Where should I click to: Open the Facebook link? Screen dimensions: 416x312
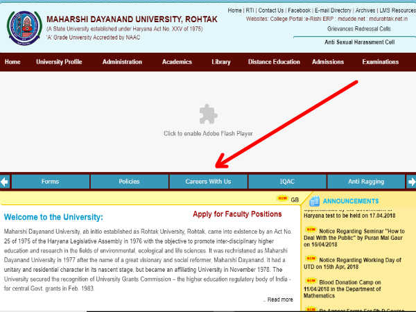[x=299, y=10]
